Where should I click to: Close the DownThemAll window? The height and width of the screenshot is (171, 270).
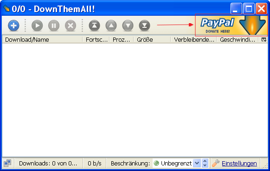click(x=261, y=8)
